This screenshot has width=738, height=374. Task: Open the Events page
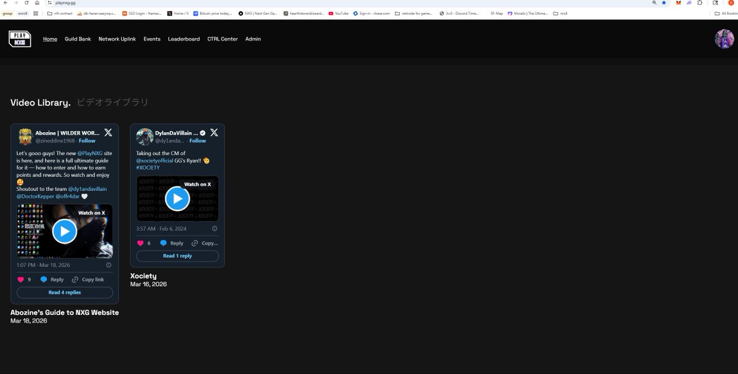pos(152,39)
